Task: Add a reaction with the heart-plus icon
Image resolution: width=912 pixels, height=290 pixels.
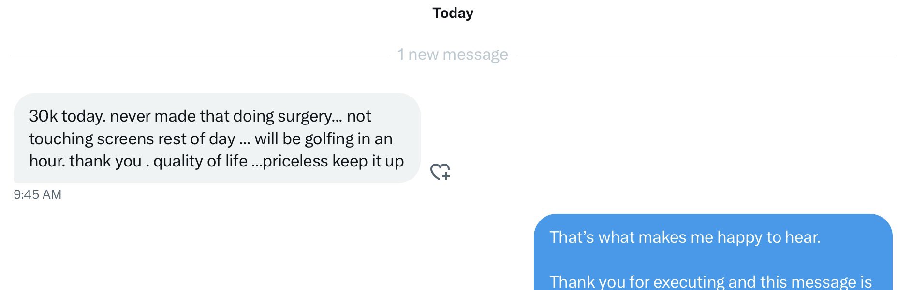Action: tap(440, 172)
